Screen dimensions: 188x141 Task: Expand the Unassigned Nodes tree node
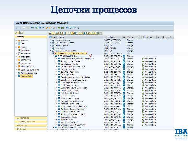click(x=50, y=40)
